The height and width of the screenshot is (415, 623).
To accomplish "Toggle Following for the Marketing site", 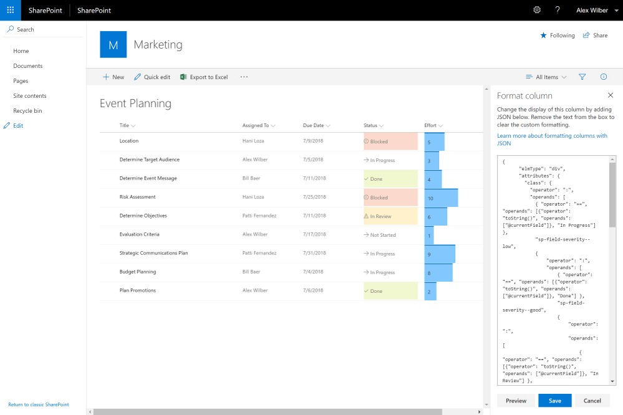I will click(557, 36).
